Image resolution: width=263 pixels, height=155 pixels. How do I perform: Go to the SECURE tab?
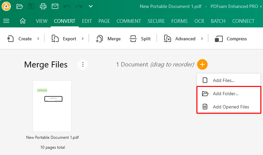coord(156,21)
